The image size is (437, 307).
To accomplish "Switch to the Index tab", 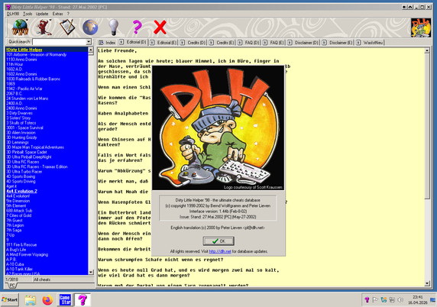I will (x=107, y=43).
